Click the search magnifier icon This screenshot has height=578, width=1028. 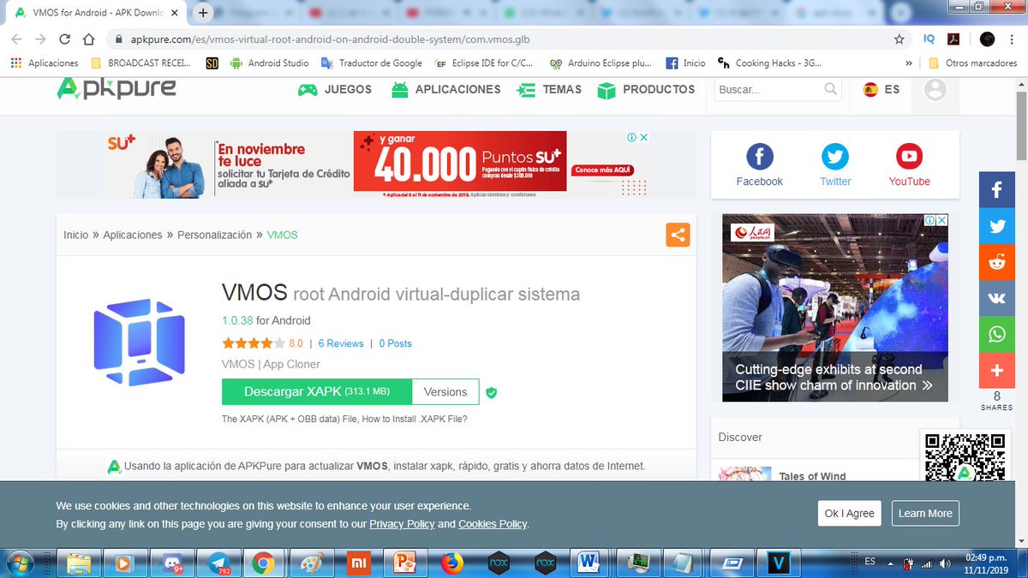click(831, 89)
